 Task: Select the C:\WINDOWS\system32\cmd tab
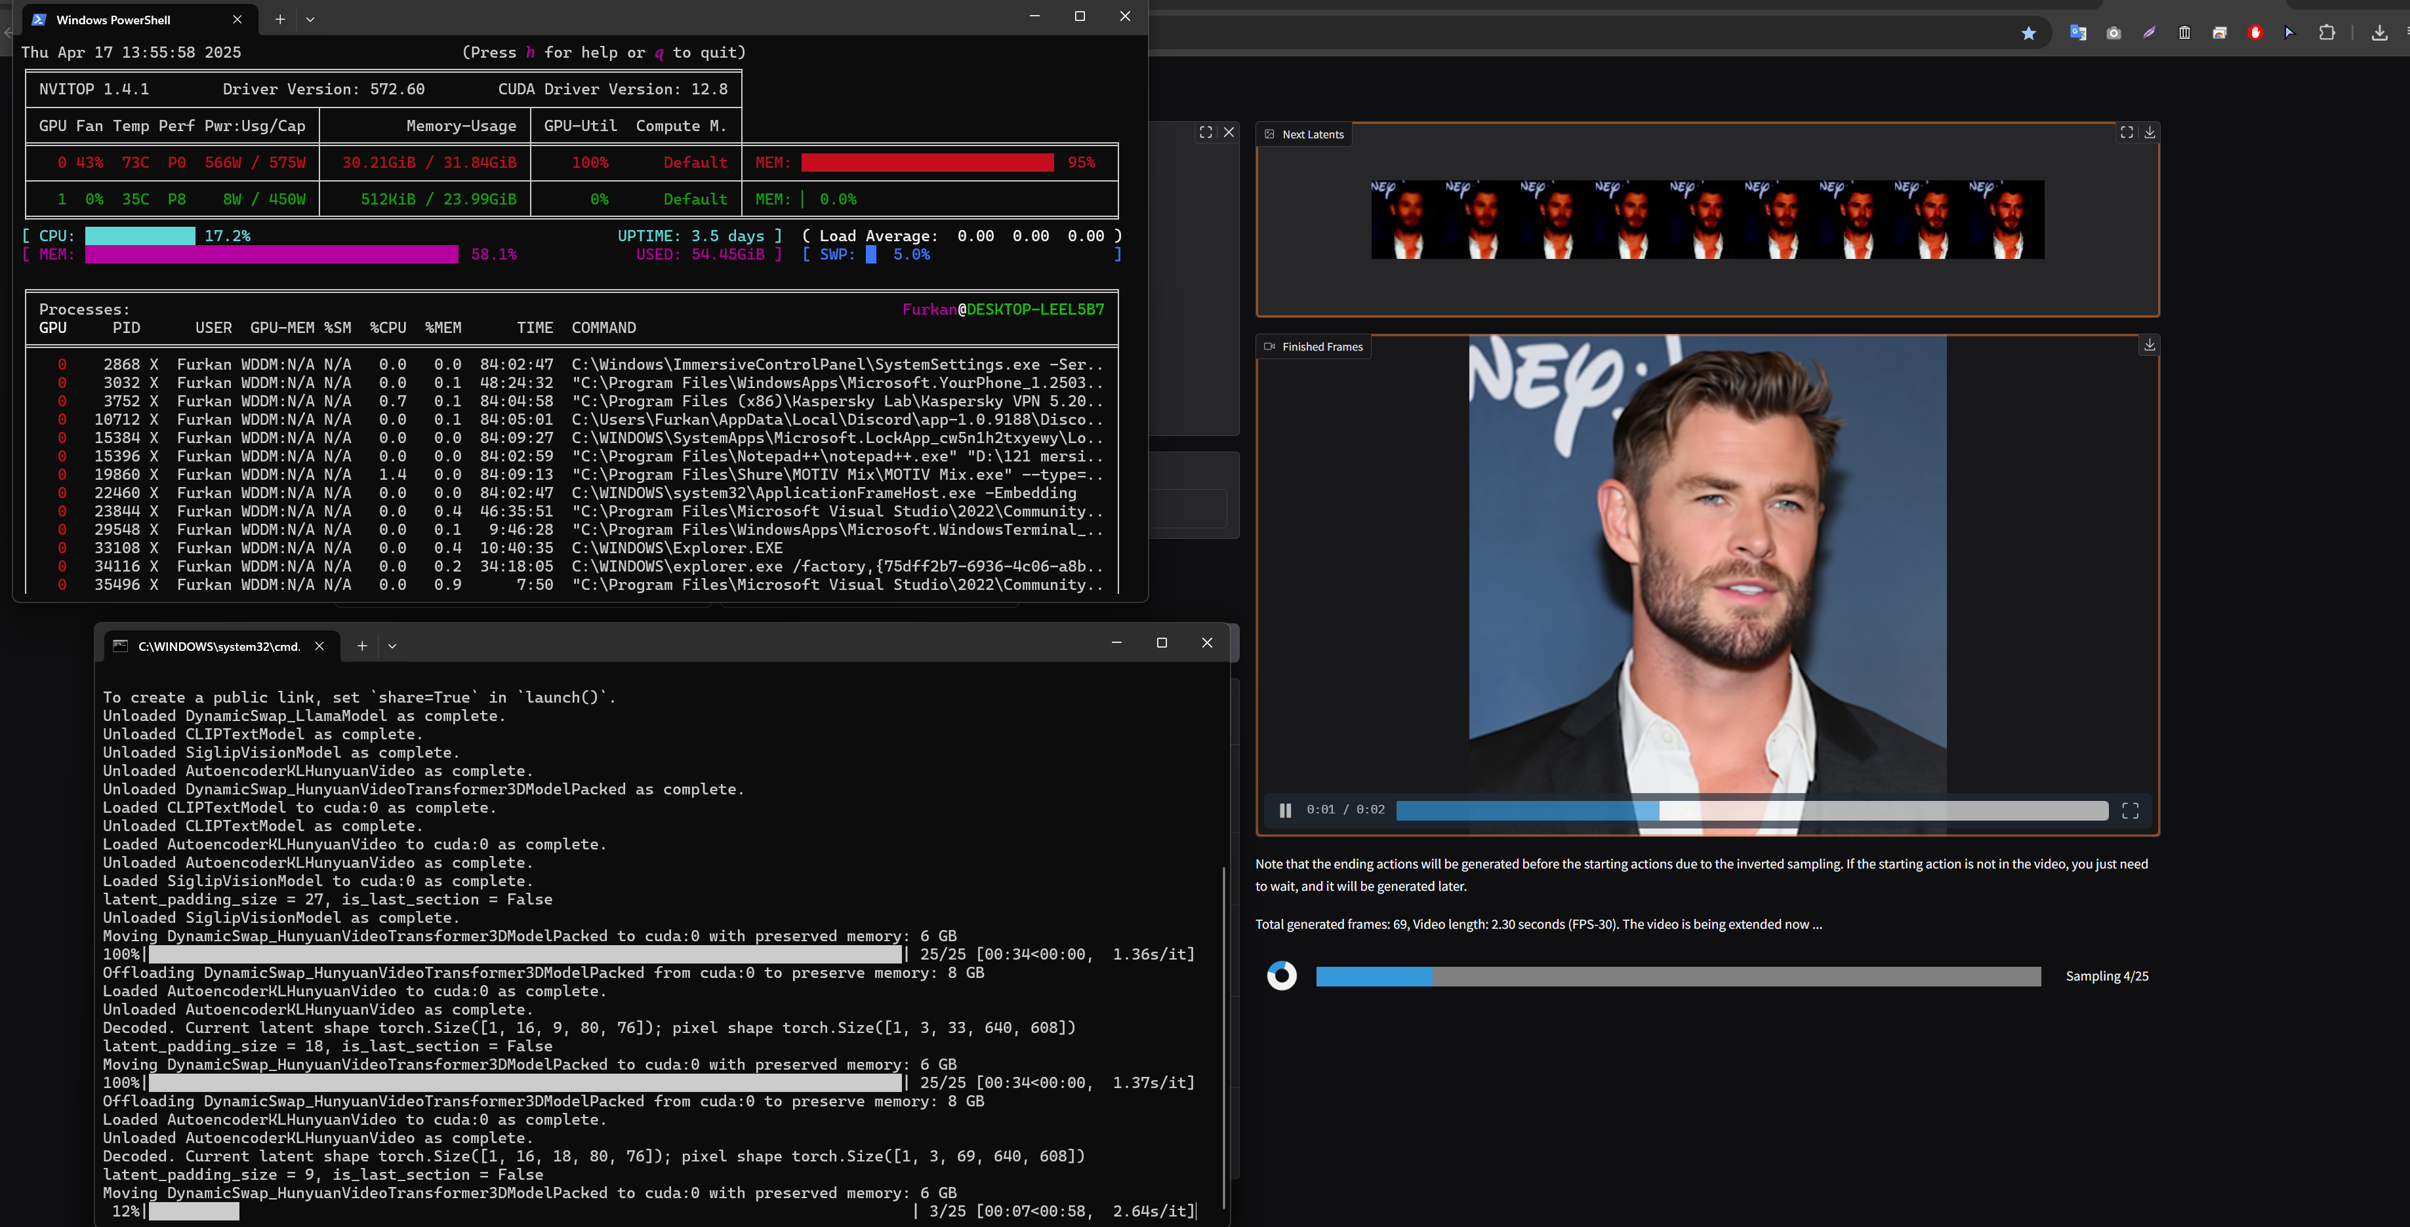[x=218, y=645]
